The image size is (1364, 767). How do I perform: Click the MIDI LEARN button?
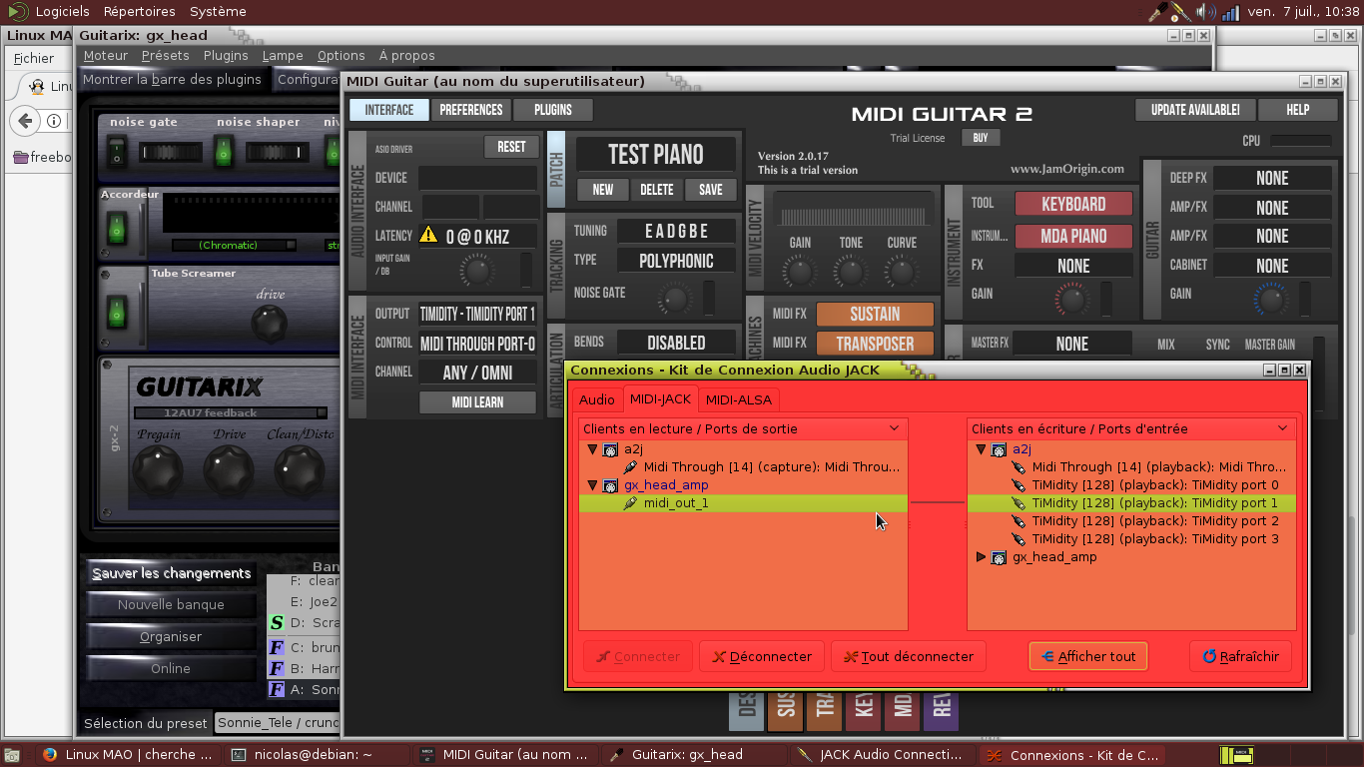pyautogui.click(x=478, y=402)
